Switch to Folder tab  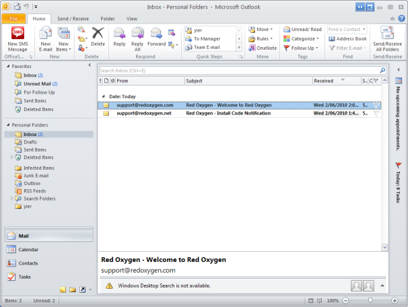[x=108, y=19]
